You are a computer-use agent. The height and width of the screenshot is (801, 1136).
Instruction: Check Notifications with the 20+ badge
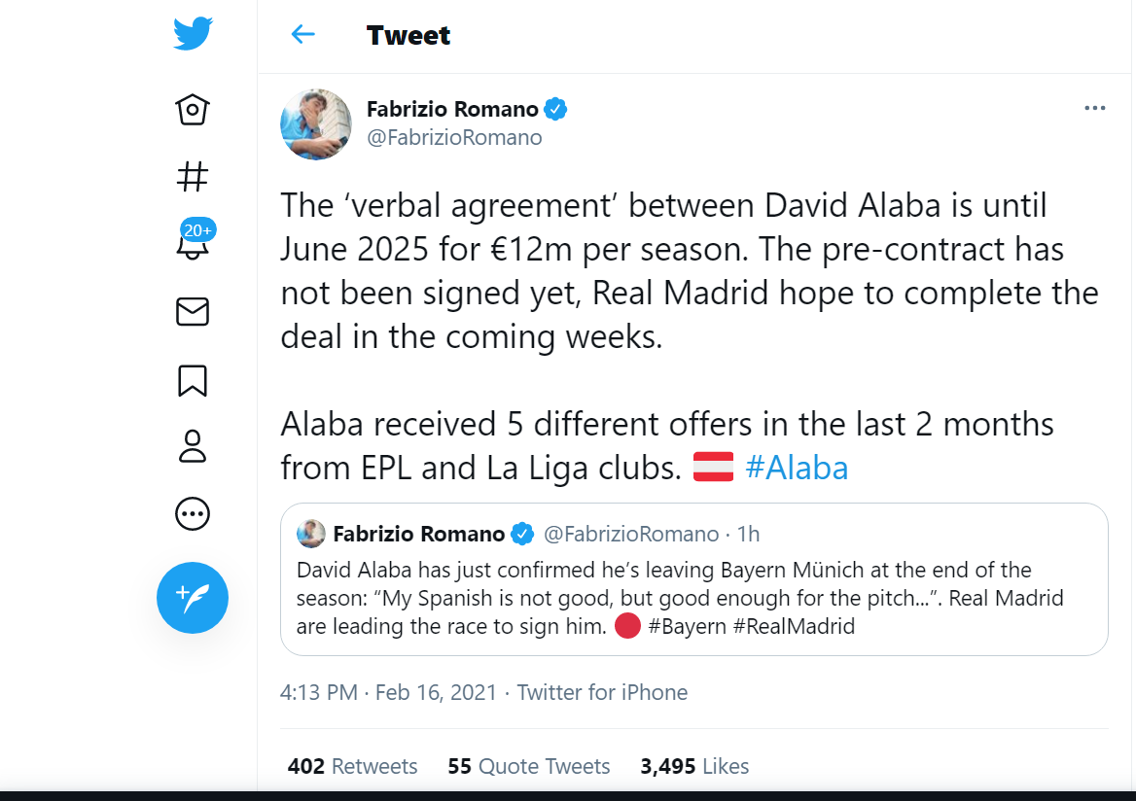point(192,245)
